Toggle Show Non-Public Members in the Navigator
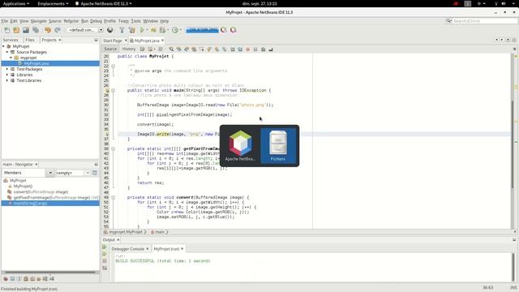 point(25,279)
